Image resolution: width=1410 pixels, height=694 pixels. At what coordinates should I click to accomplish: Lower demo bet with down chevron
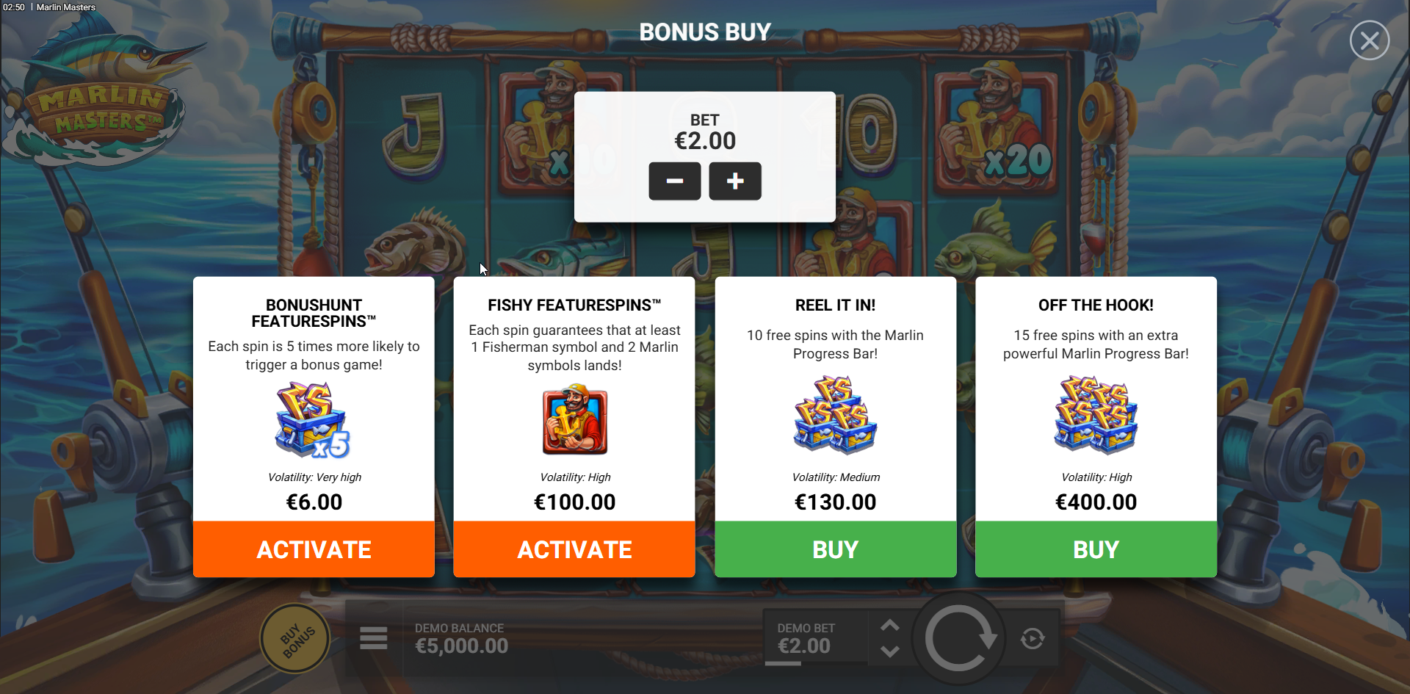coord(890,651)
